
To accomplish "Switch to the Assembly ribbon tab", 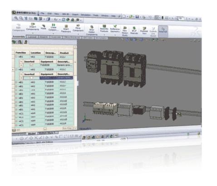I will (x=19, y=37).
